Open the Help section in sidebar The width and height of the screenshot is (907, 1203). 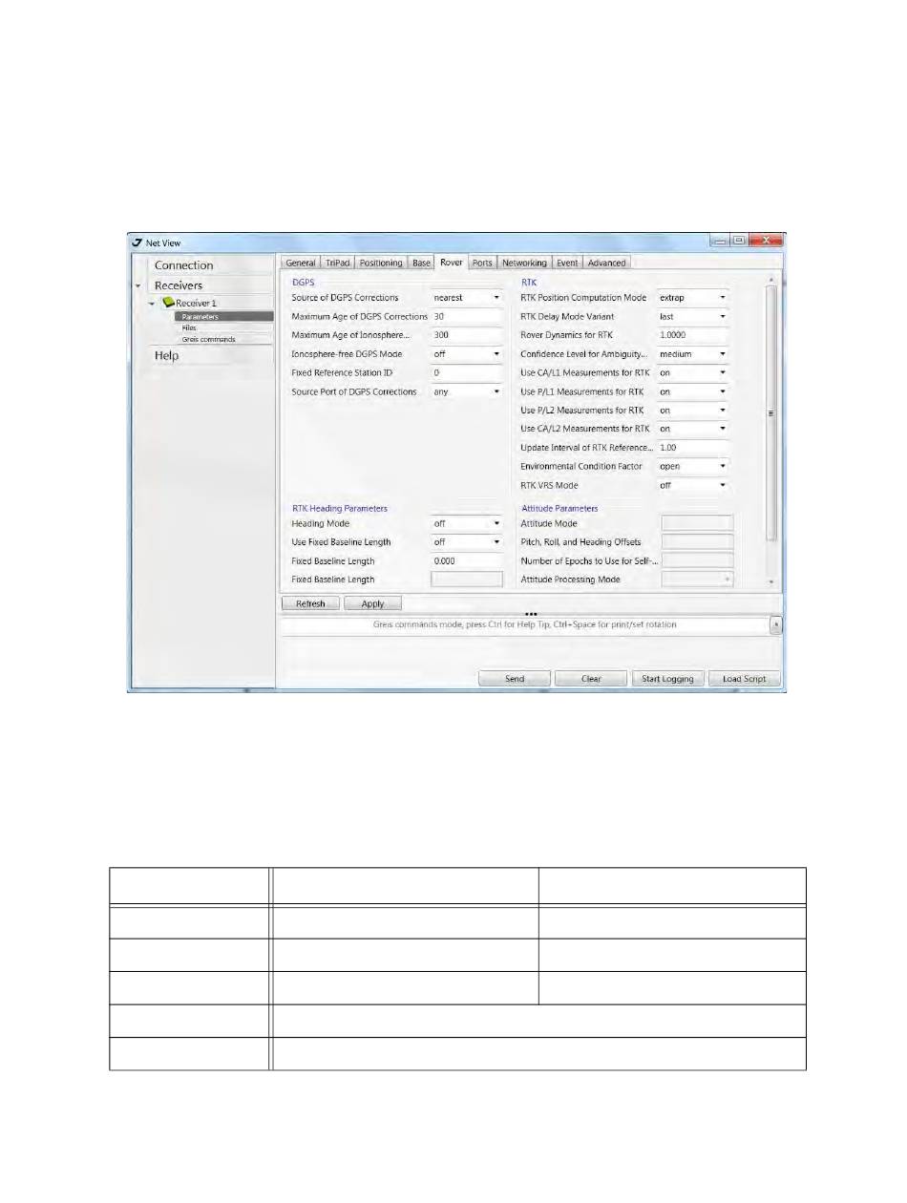[x=167, y=356]
